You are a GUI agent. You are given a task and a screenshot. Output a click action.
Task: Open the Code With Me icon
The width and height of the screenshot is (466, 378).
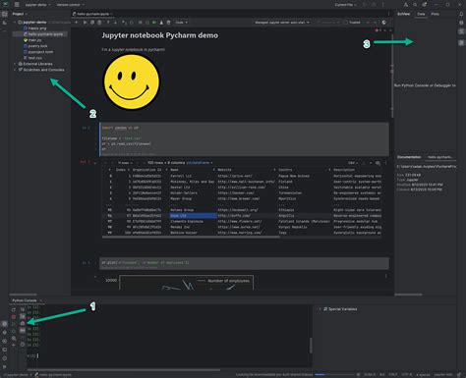coord(406,5)
